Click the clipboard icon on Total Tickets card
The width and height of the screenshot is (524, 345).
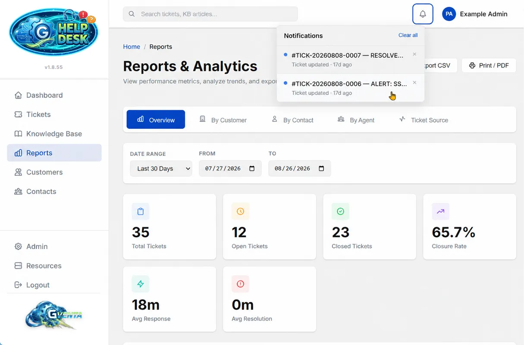tap(140, 211)
